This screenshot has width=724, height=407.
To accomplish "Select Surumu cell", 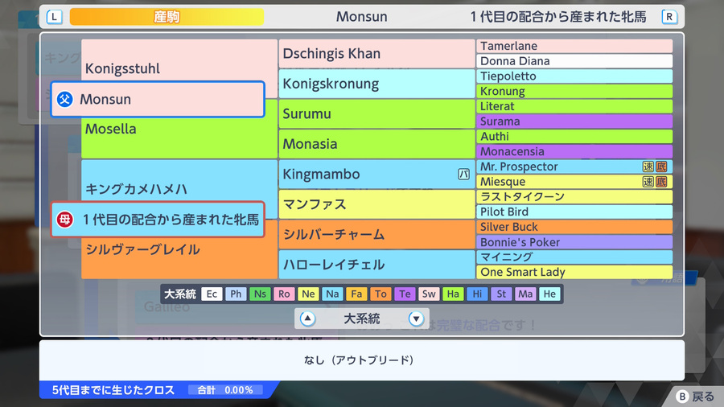I will [x=376, y=114].
